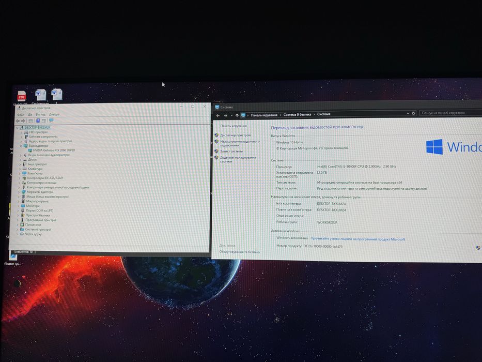Click Windows 10 Home edition text
Viewport: 482px width, 362px height.
point(290,142)
